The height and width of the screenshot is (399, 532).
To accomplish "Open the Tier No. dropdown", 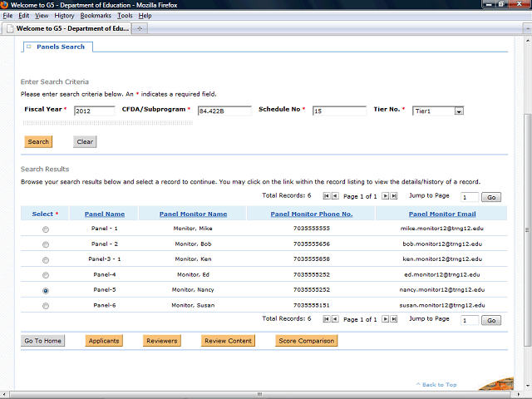I will (458, 111).
